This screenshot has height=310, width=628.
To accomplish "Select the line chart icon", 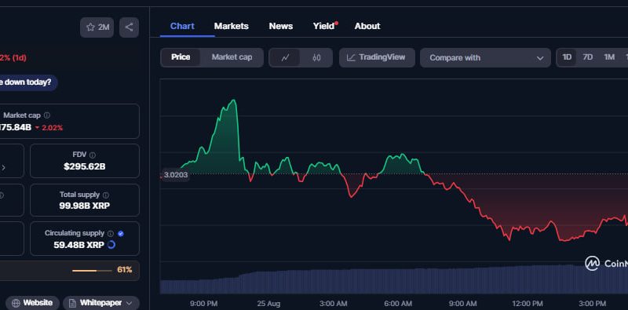I will click(285, 57).
